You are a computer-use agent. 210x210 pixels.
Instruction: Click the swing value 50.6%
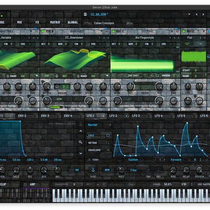(x=168, y=184)
